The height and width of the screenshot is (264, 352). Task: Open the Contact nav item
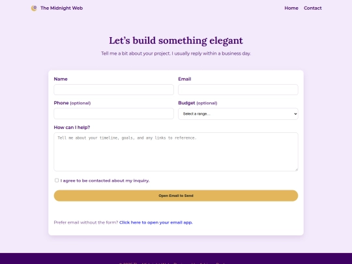312,8
